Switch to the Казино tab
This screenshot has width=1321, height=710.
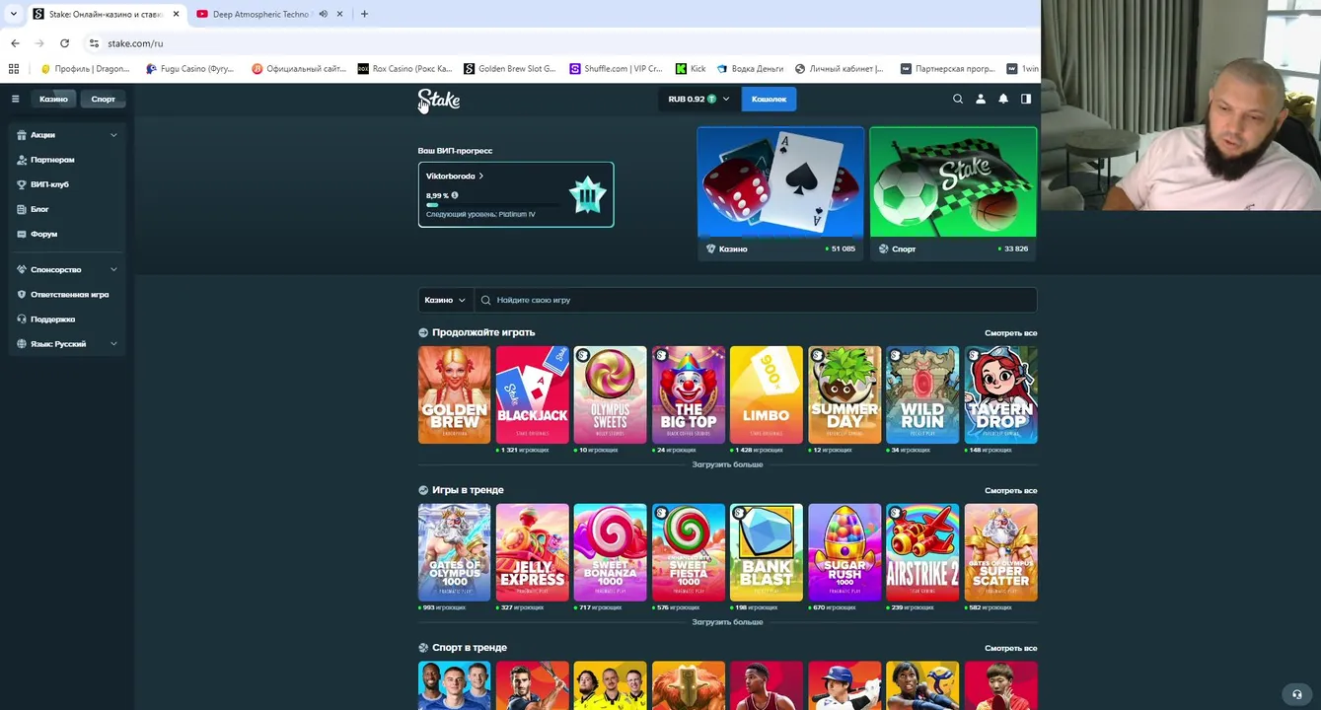[53, 99]
